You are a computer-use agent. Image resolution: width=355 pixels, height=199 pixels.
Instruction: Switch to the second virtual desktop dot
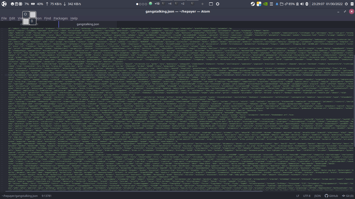[x=140, y=4]
